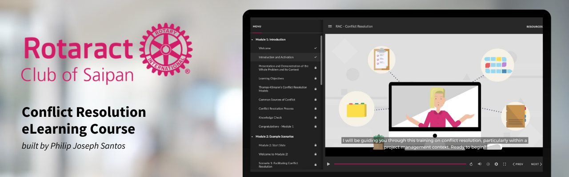The width and height of the screenshot is (569, 177).
Task: Replay the current slide
Action: click(471, 164)
